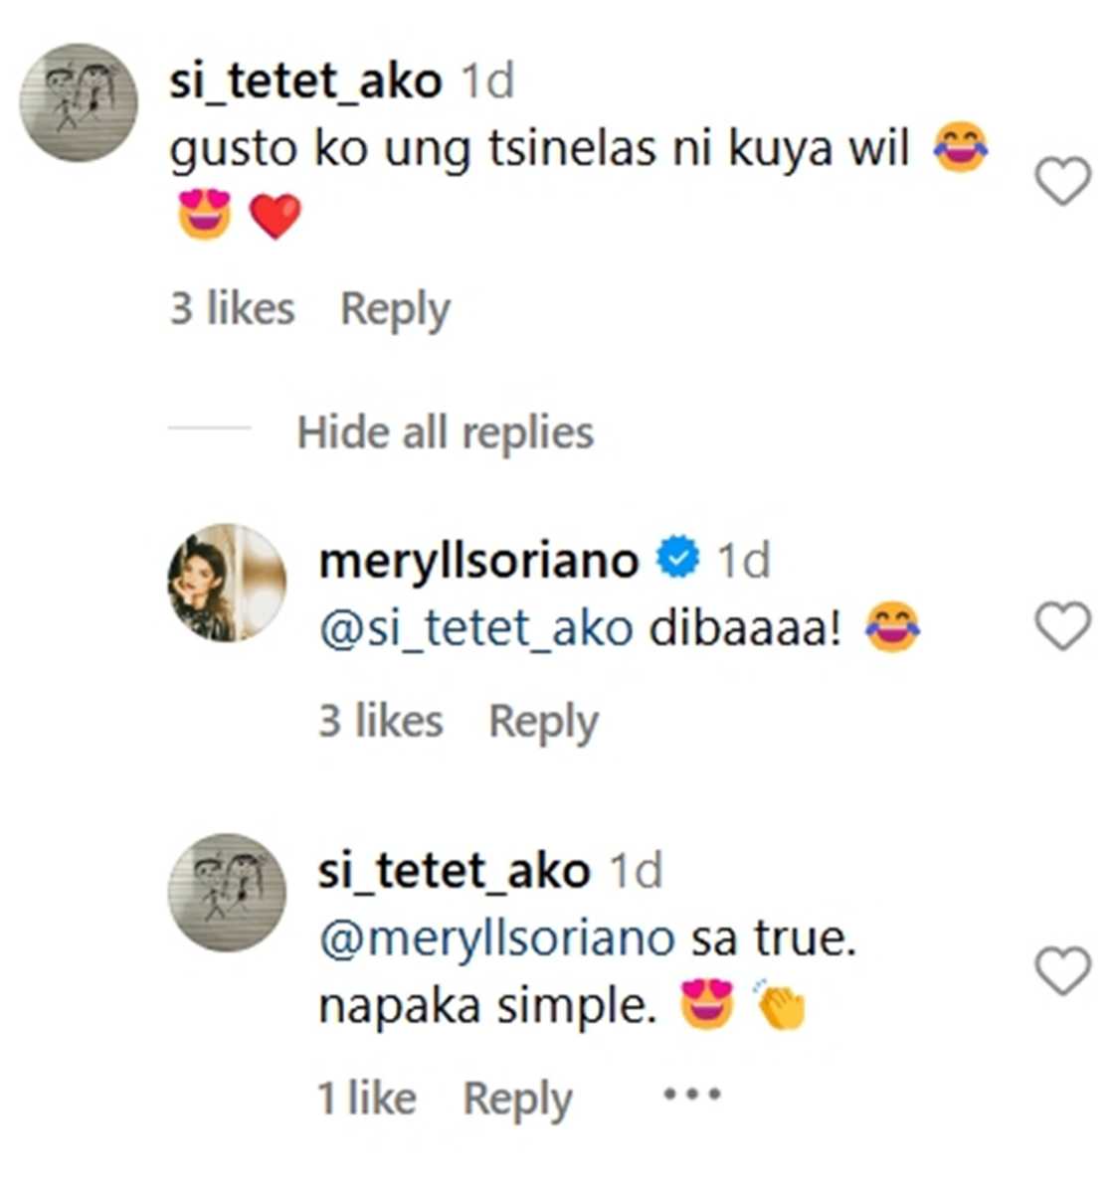Click the @meryllsoriano mention in the last reply

496,938
